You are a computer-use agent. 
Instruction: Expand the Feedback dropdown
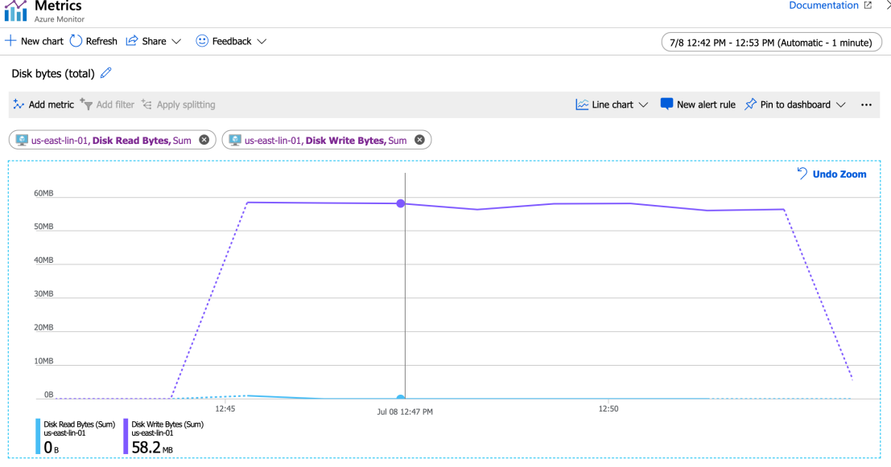tap(262, 41)
